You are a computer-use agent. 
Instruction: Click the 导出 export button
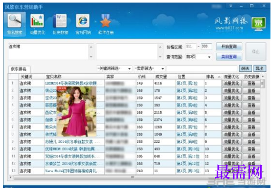point(260,69)
